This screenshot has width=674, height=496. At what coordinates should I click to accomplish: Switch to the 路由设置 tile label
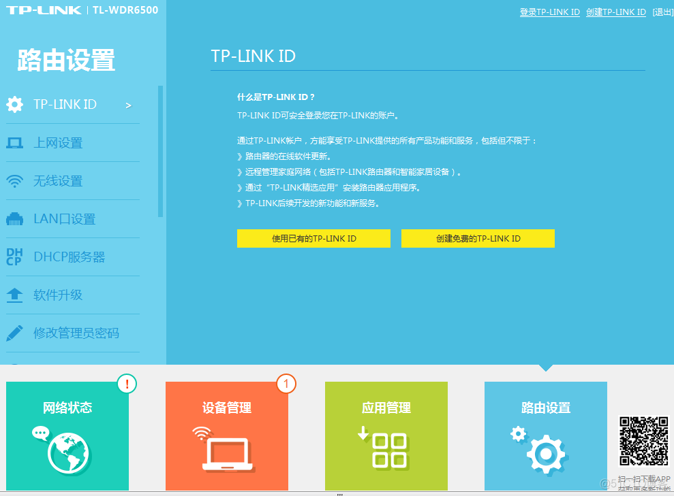click(546, 408)
